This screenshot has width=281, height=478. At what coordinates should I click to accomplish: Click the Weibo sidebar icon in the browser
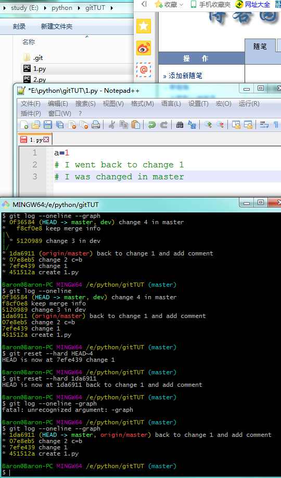pyautogui.click(x=144, y=48)
